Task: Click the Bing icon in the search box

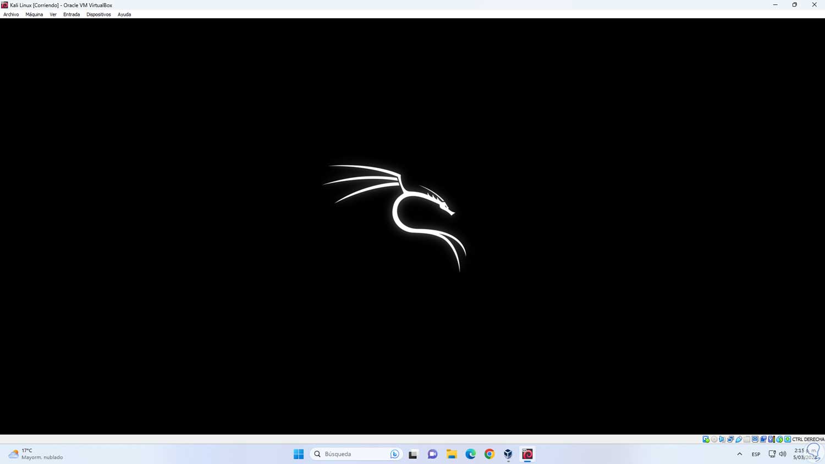Action: tap(394, 454)
